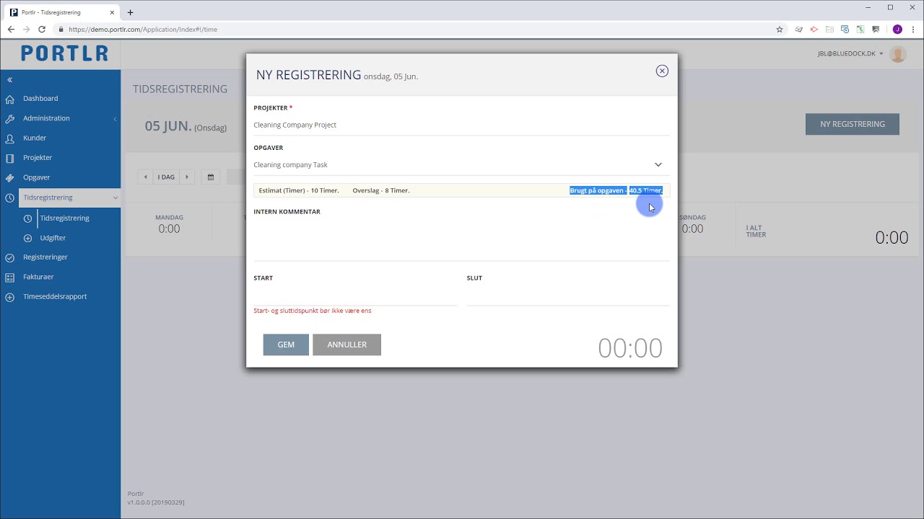924x519 pixels.
Task: Open the Opgaver dropdown chevron
Action: tap(658, 164)
